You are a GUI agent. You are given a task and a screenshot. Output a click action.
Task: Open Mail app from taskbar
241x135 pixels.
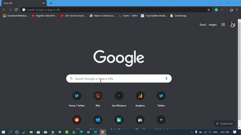coord(45,132)
